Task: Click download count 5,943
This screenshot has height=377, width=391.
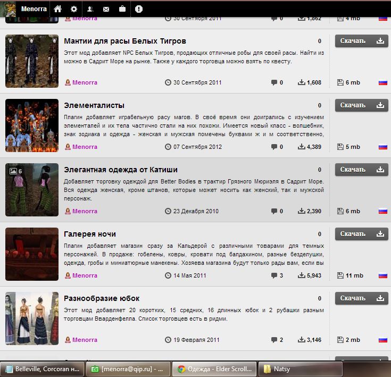Action: (x=314, y=275)
